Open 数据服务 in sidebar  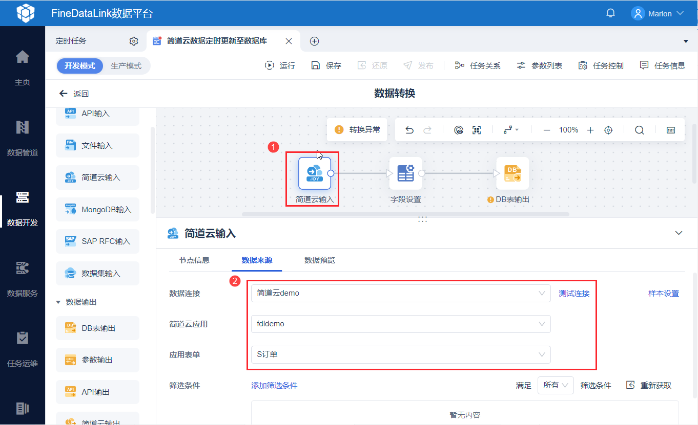point(23,279)
